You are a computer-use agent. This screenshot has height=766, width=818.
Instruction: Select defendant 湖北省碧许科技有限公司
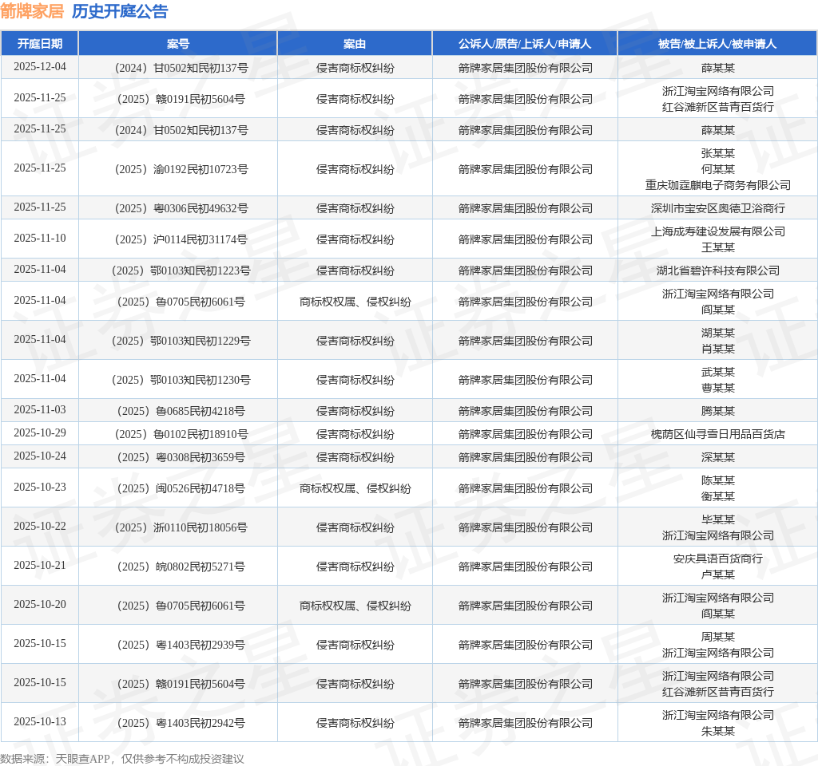tap(718, 270)
